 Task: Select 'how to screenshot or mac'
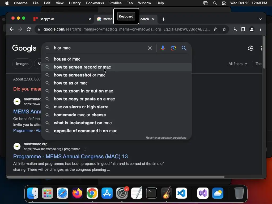[x=116, y=75]
